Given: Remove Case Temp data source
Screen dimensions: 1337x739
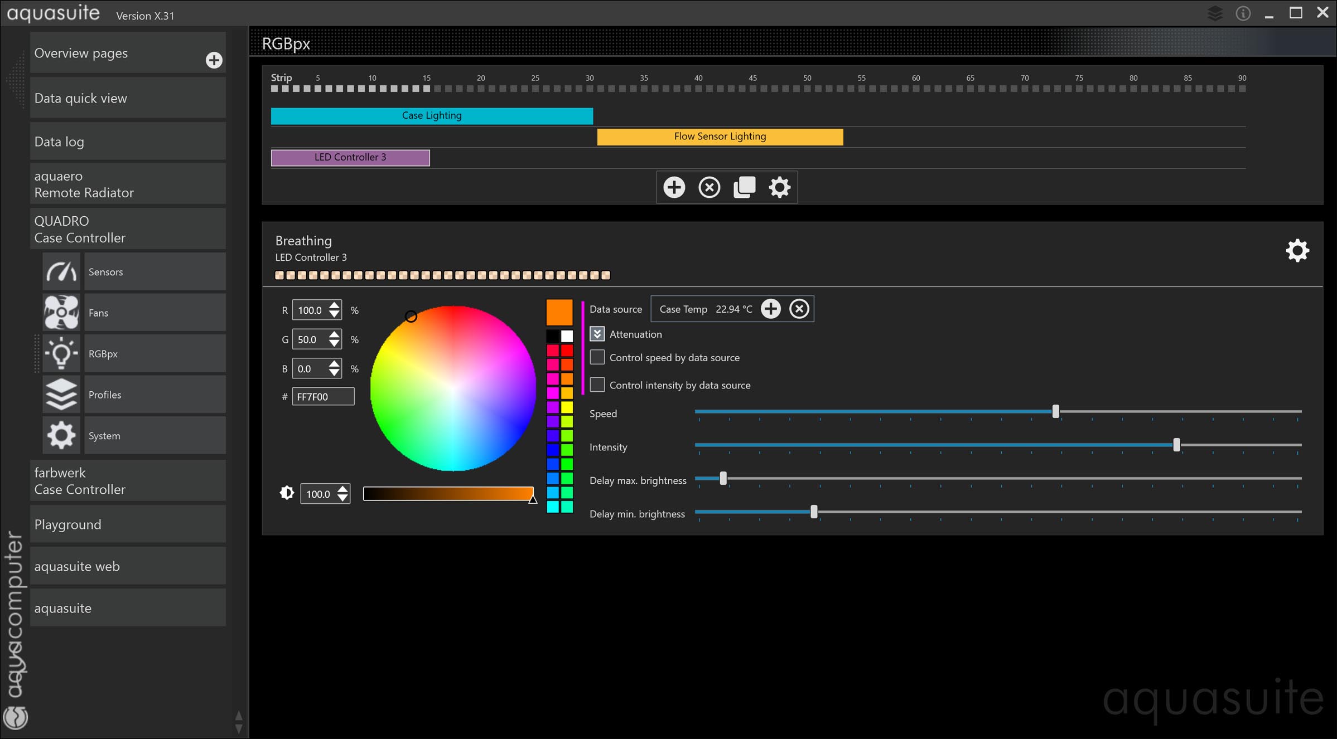Looking at the screenshot, I should pyautogui.click(x=799, y=309).
